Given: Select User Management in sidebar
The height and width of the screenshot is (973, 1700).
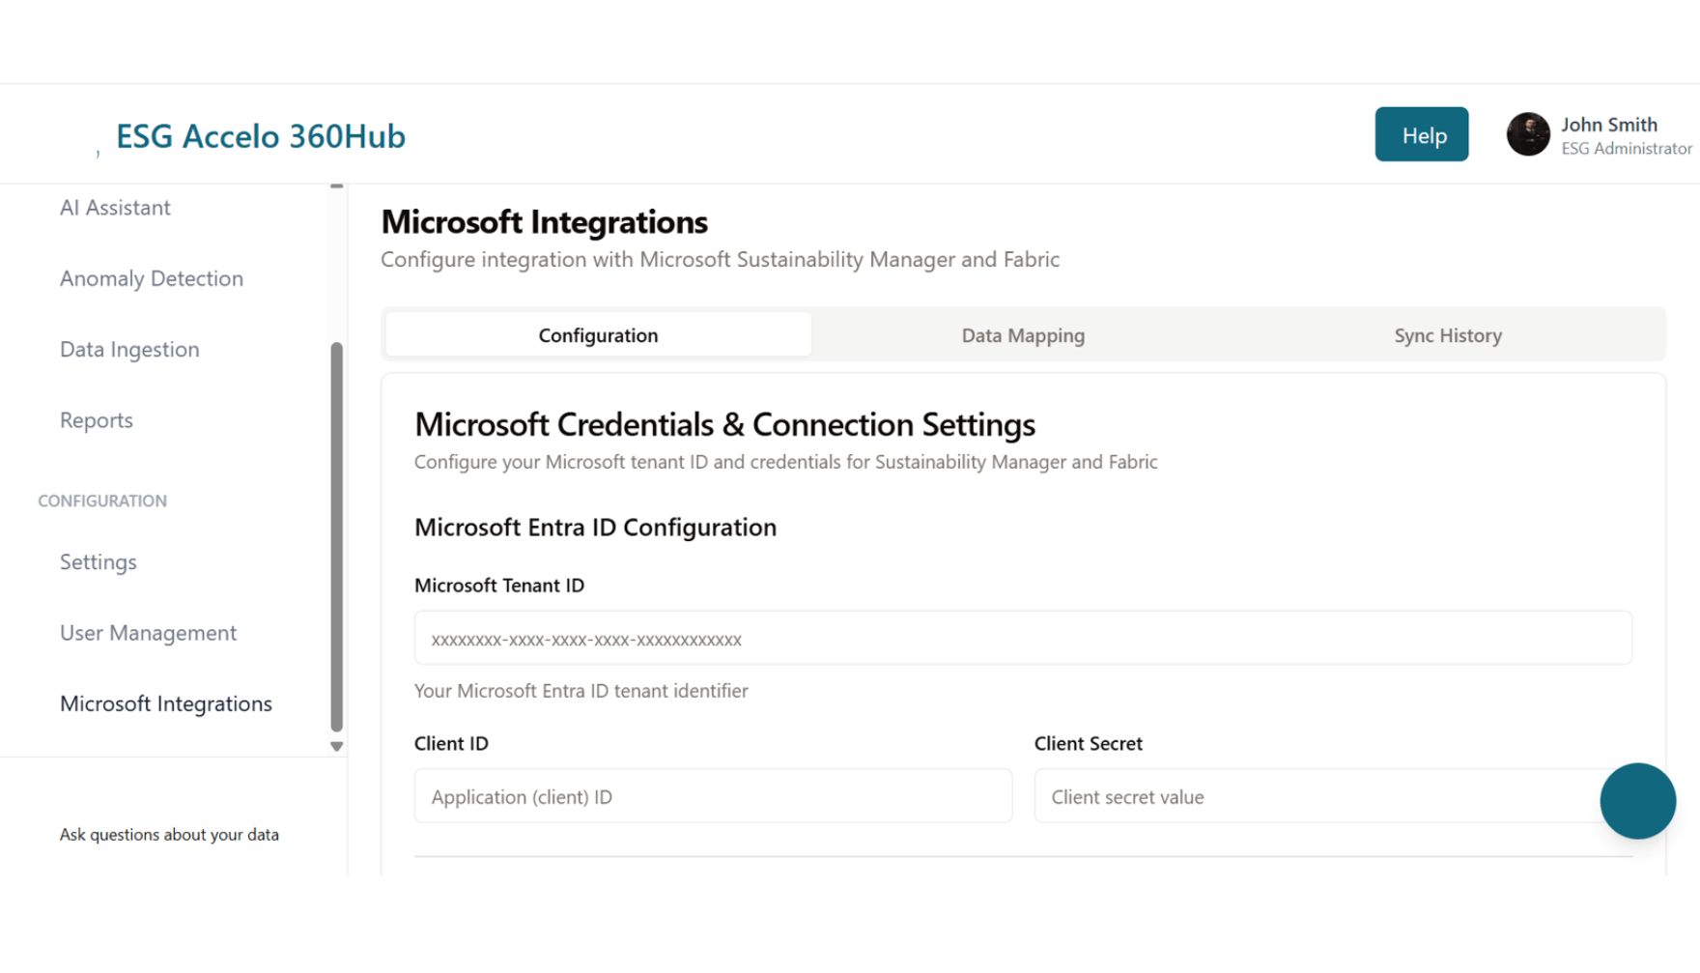Looking at the screenshot, I should click(x=148, y=633).
